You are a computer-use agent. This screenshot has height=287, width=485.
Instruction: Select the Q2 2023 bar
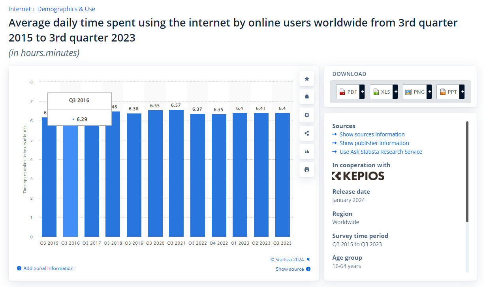point(261,175)
